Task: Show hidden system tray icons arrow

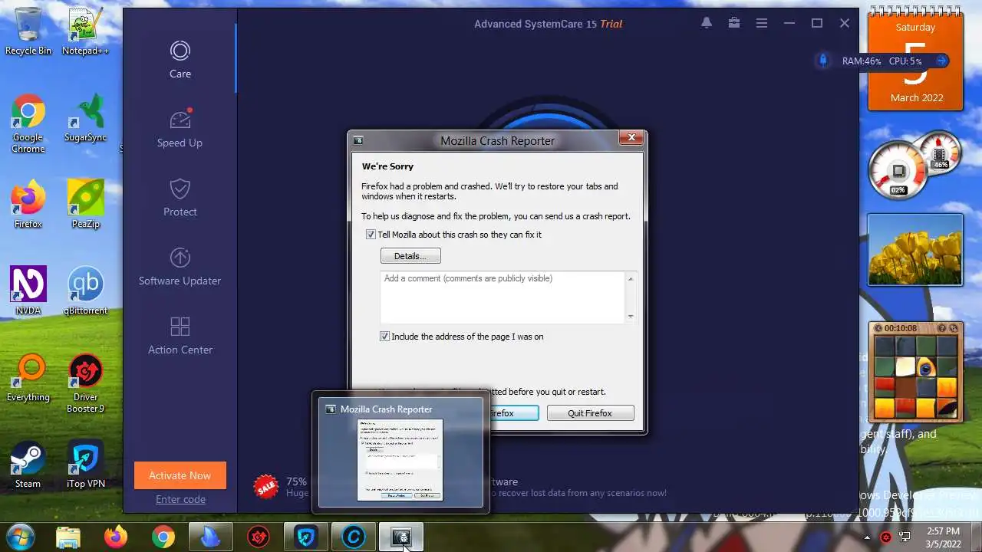Action: 868,537
